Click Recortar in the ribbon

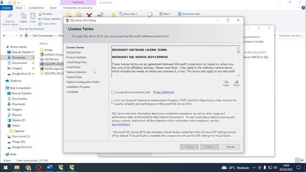[45, 14]
